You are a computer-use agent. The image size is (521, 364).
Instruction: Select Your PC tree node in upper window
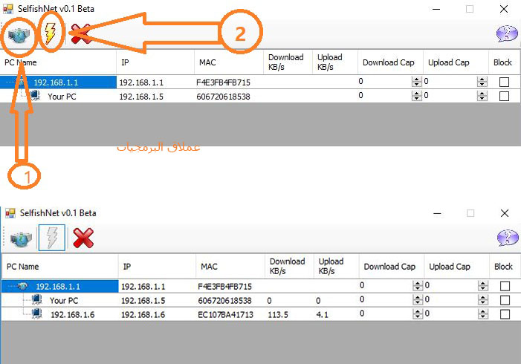pos(62,97)
